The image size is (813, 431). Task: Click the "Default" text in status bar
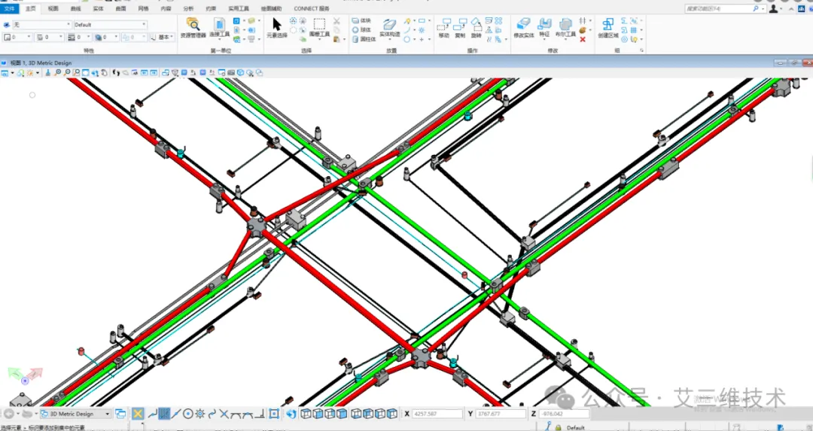click(576, 428)
